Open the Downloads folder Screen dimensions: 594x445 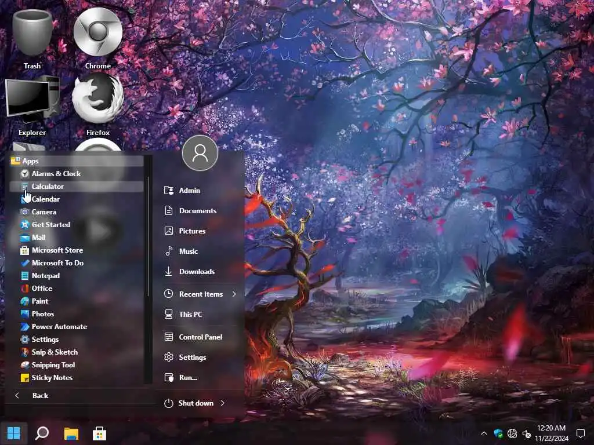(200, 272)
